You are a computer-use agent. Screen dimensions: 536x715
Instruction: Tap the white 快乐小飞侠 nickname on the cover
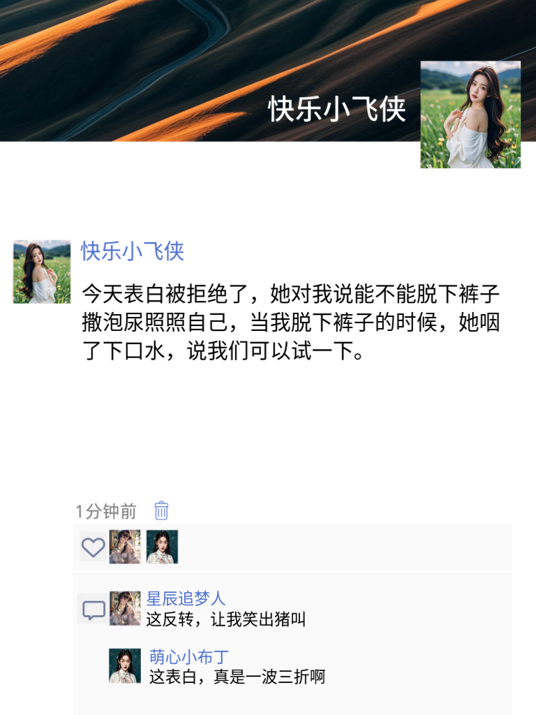click(337, 110)
